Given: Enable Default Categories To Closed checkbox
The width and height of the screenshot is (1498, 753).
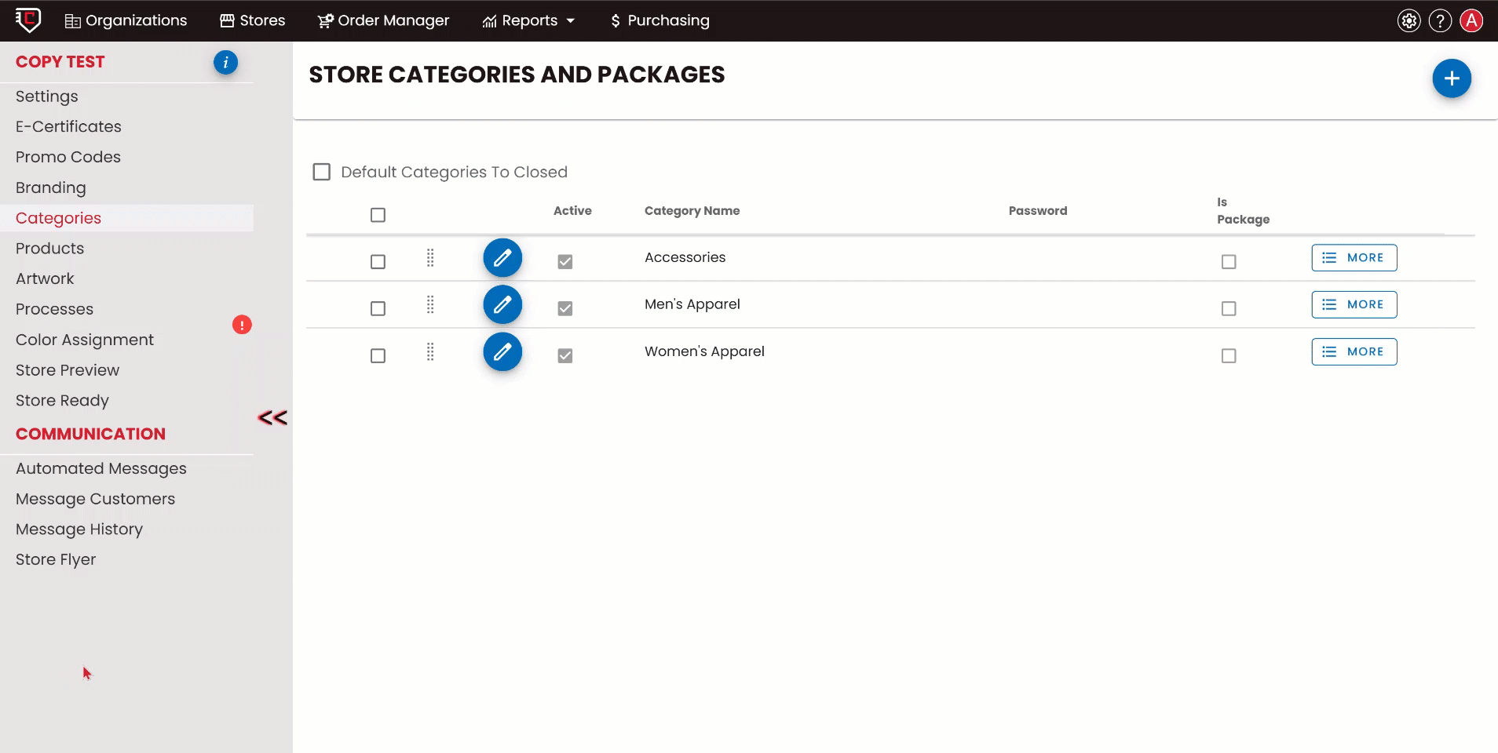Looking at the screenshot, I should 322,172.
